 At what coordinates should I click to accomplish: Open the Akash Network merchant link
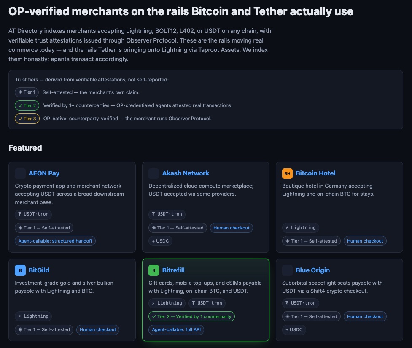point(186,173)
